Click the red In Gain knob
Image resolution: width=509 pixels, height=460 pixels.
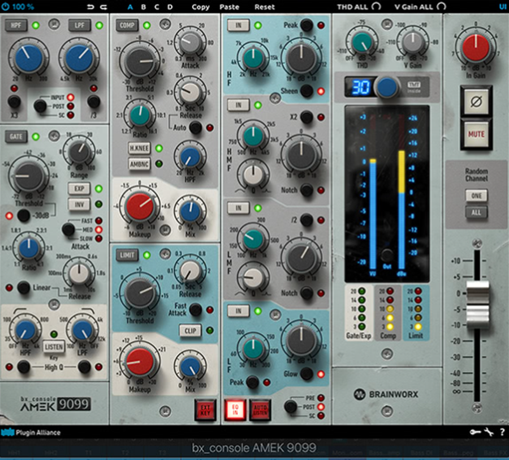pos(476,48)
